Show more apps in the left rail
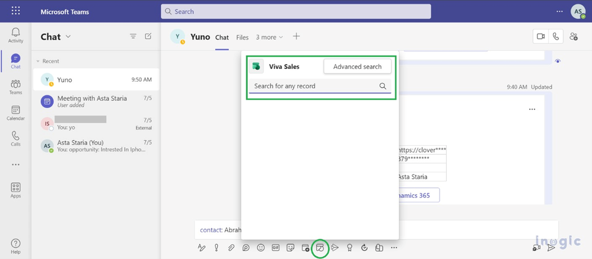Image resolution: width=592 pixels, height=259 pixels. pyautogui.click(x=15, y=165)
